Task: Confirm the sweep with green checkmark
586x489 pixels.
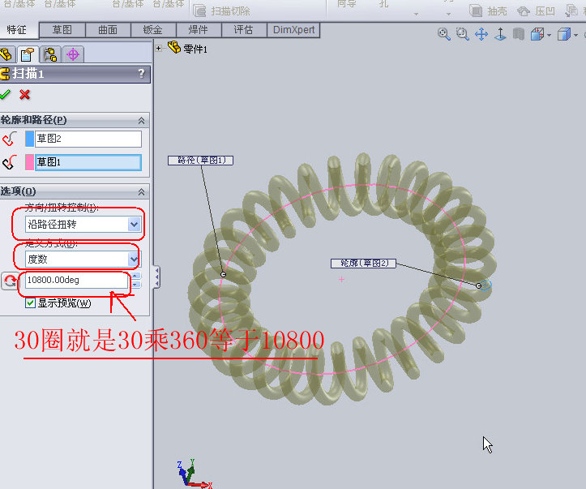Action: (x=5, y=94)
